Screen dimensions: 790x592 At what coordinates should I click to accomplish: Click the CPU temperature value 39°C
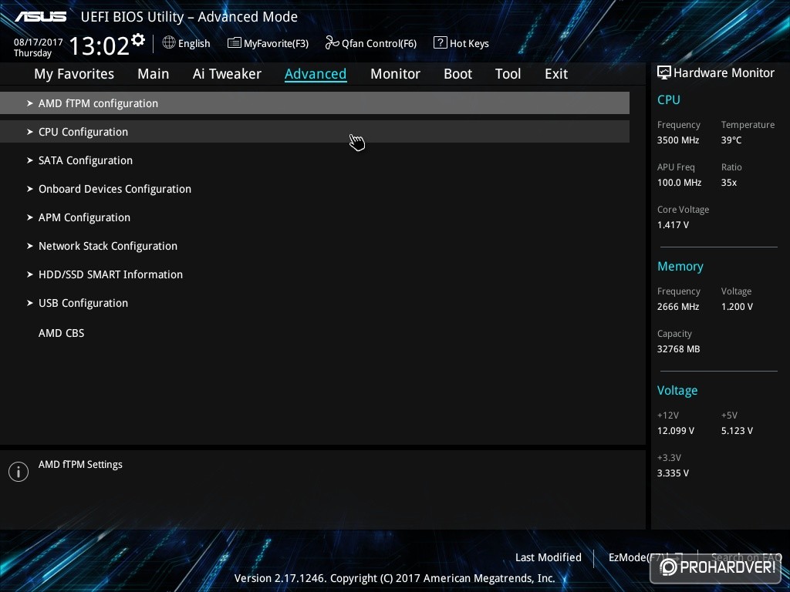tap(731, 140)
